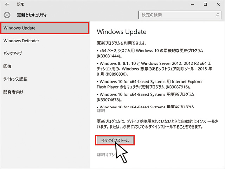
Task: Focus the 設定の検索 search field
Action: click(180, 15)
